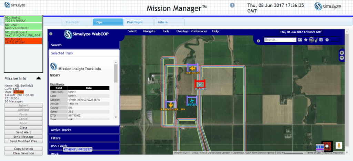The image size is (353, 161).
Task: Collapse the left WebCOP panel toggle
Action: tap(51, 34)
